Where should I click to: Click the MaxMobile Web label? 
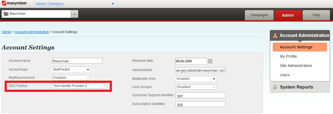144,79
